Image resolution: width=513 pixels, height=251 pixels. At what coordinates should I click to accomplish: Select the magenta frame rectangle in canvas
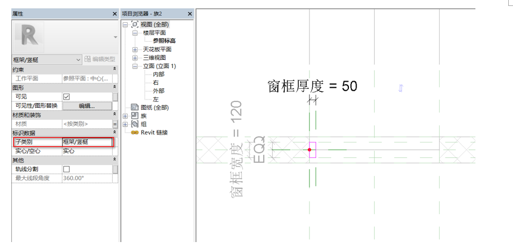pos(313,150)
